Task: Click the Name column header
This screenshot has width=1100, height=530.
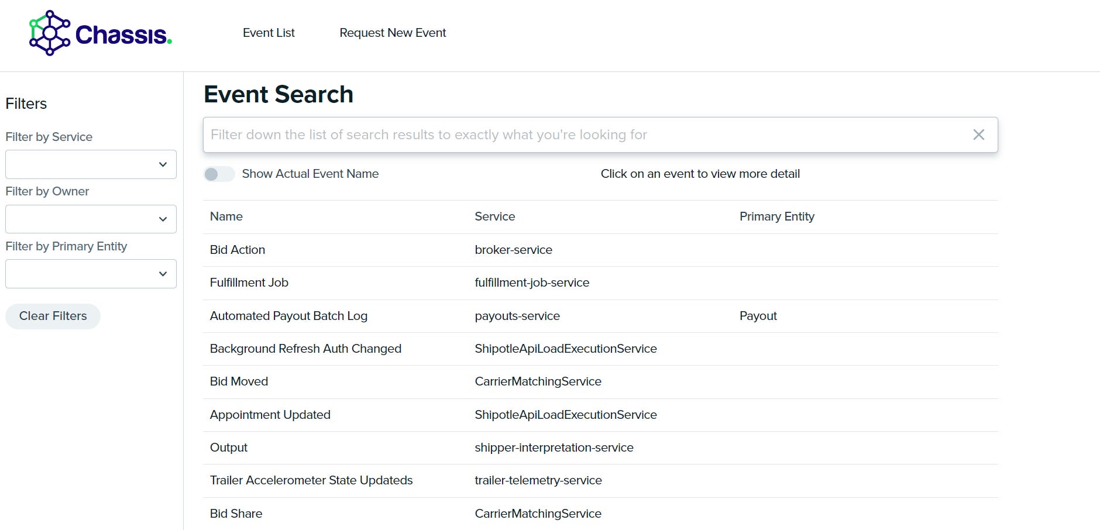Action: pos(226,216)
